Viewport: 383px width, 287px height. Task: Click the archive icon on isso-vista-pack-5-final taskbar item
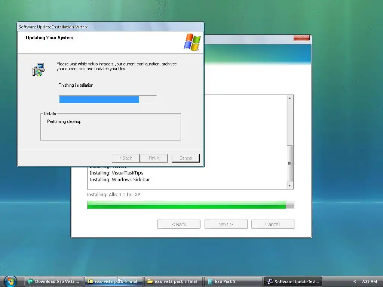pyautogui.click(x=90, y=281)
